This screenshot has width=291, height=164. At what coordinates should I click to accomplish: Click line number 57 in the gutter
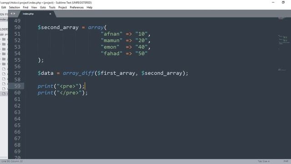click(x=17, y=73)
